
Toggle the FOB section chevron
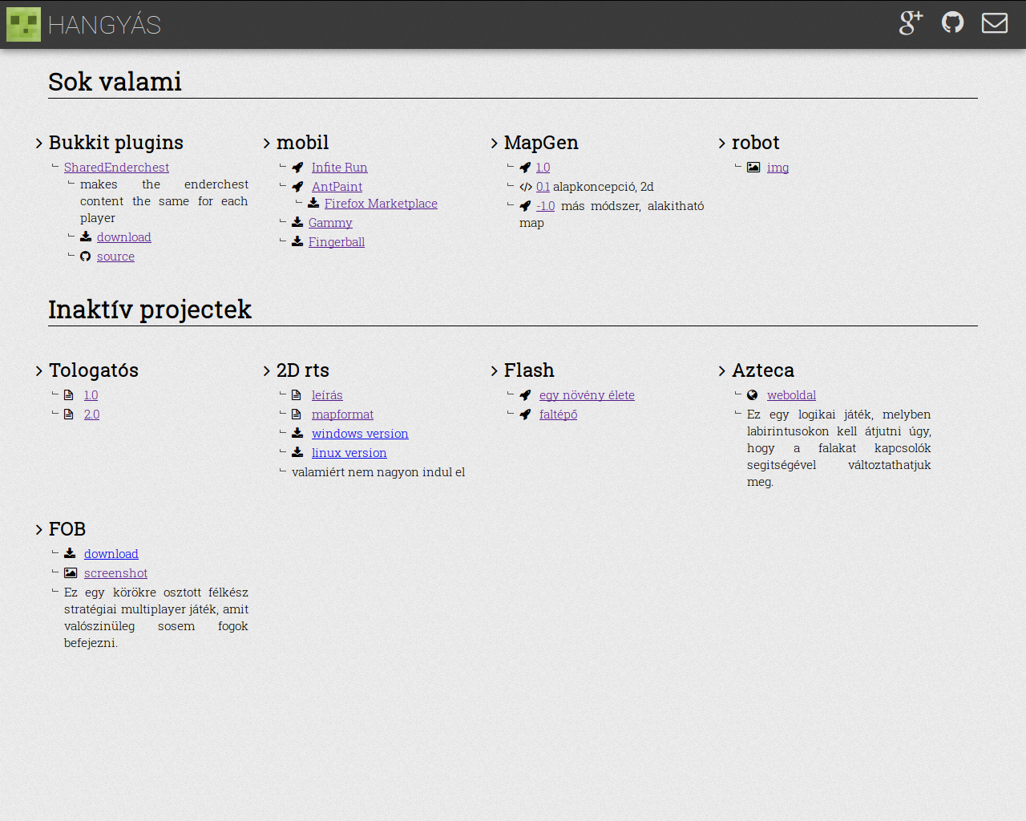pyautogui.click(x=39, y=530)
